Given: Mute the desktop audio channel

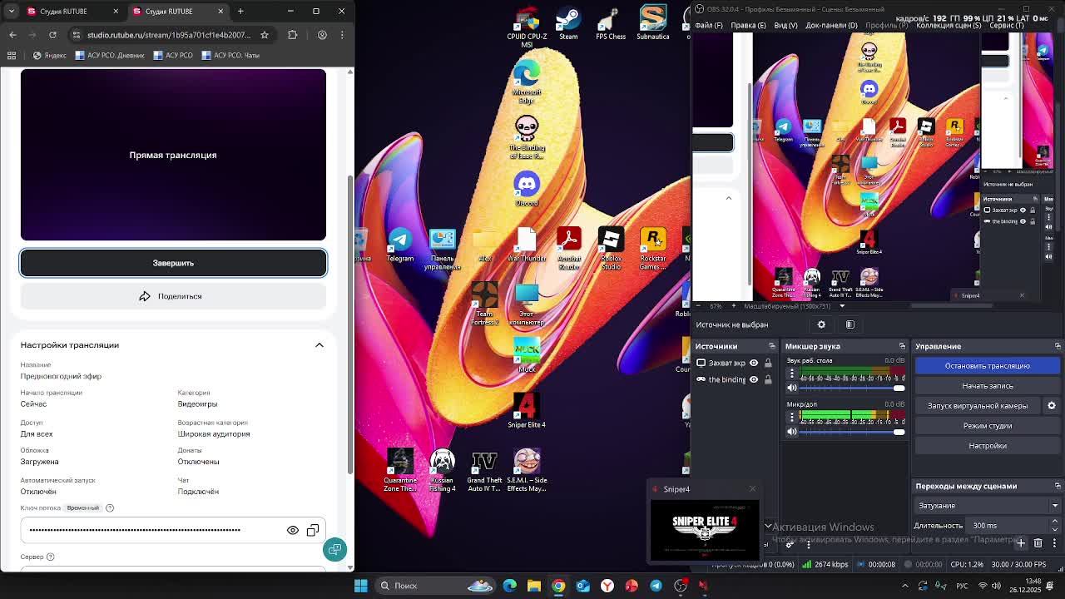Looking at the screenshot, I should [791, 388].
